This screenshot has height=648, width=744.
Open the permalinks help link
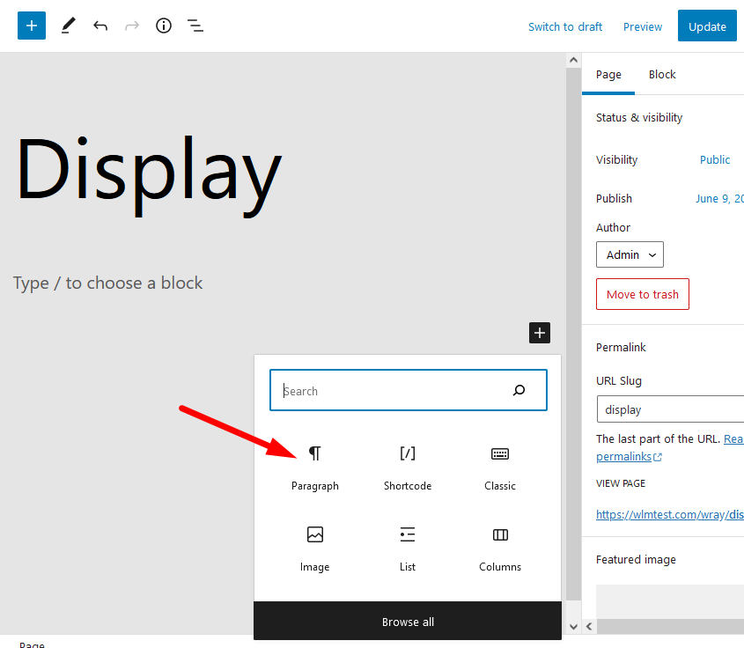tap(629, 457)
